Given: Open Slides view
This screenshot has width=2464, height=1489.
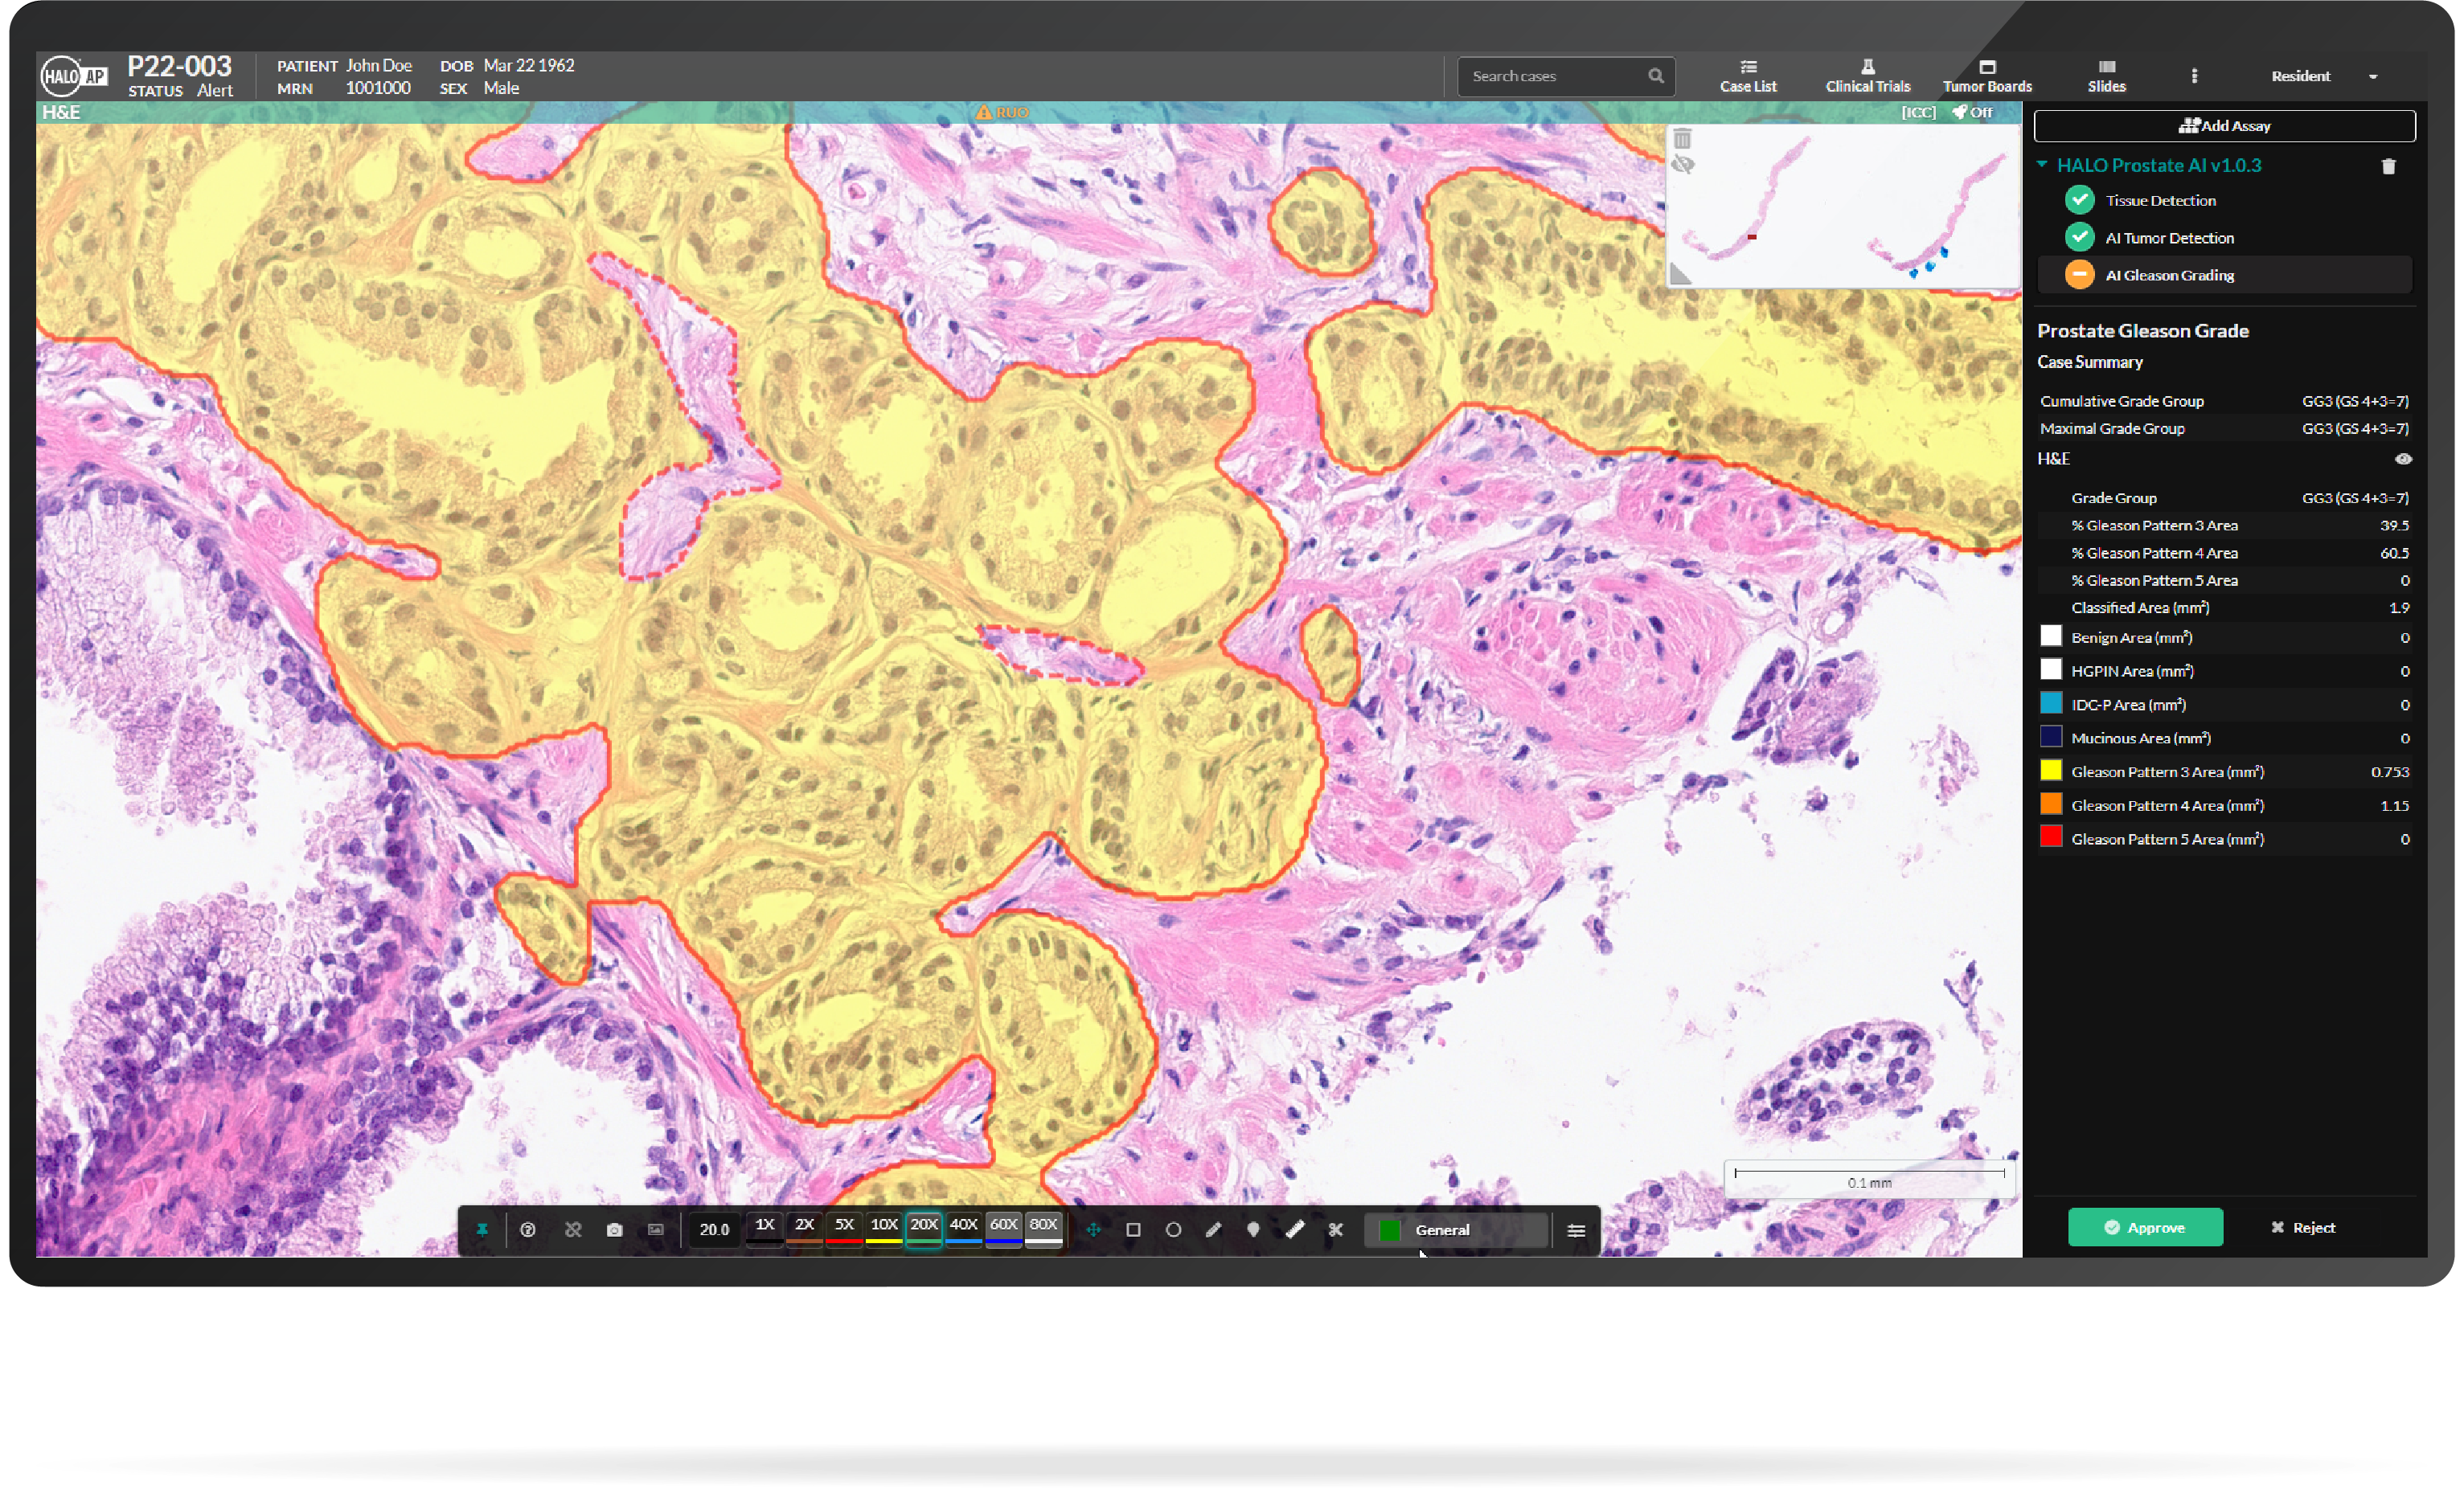Looking at the screenshot, I should pos(2106,76).
